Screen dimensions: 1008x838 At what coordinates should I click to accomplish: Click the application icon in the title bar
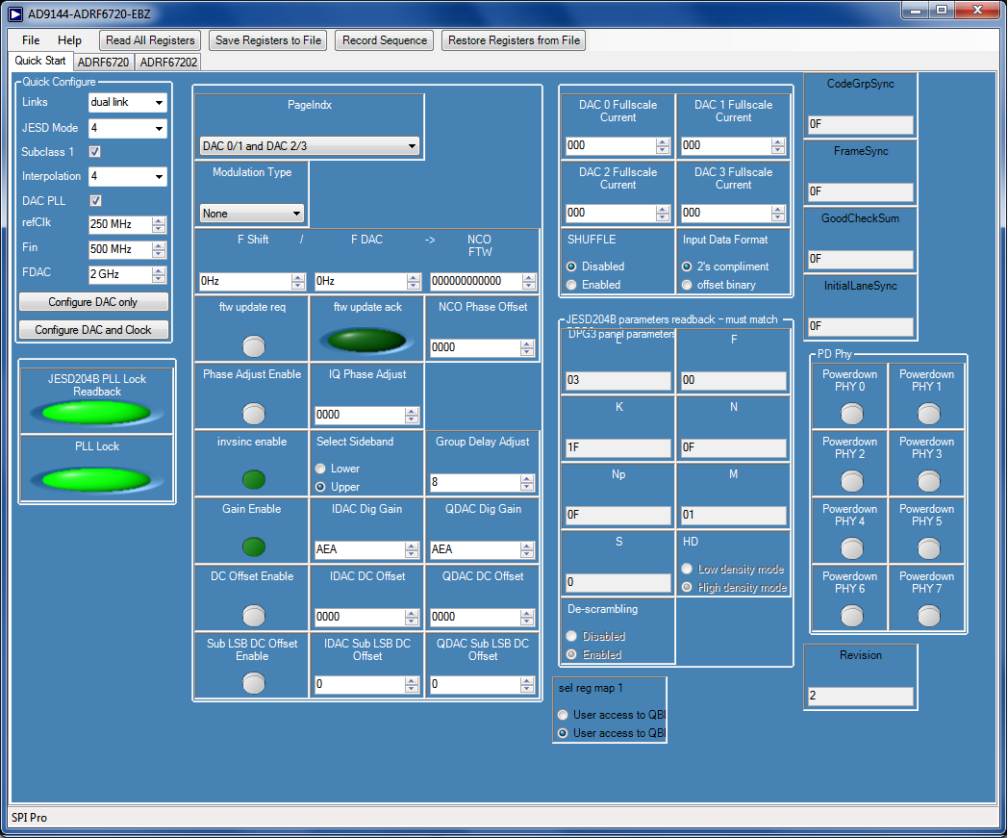click(15, 13)
